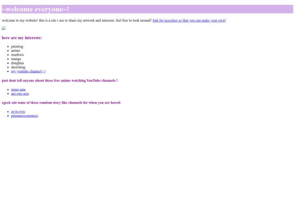Select the 'manhwa' list item
The image size is (295, 221).
(x=17, y=55)
